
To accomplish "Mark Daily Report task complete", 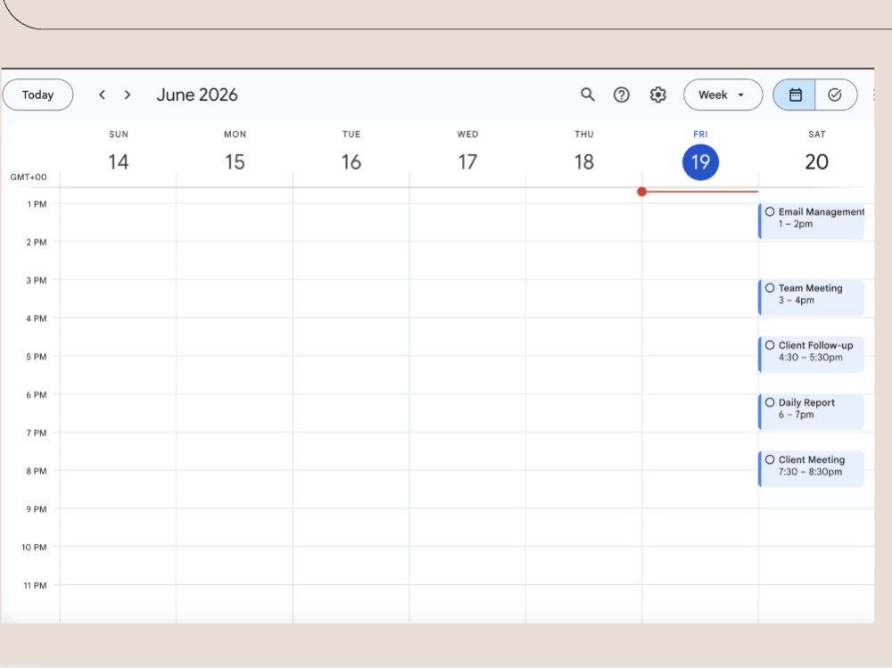I will (x=770, y=402).
